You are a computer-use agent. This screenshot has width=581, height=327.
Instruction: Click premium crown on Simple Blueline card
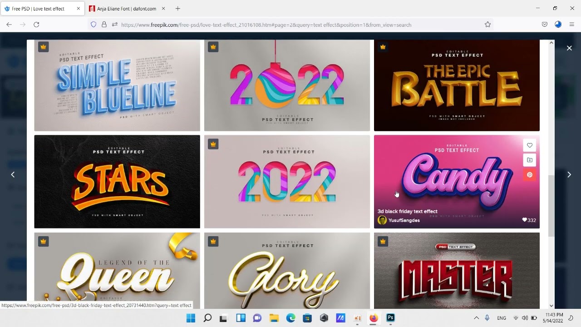pyautogui.click(x=43, y=47)
